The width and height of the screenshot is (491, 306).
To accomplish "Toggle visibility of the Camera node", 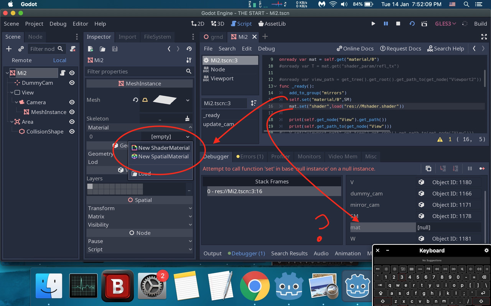I will click(72, 102).
